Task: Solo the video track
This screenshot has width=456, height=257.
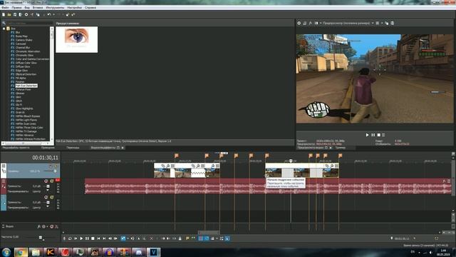Action: [x=56, y=166]
